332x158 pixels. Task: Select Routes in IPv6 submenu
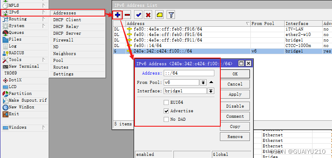coord(77,67)
